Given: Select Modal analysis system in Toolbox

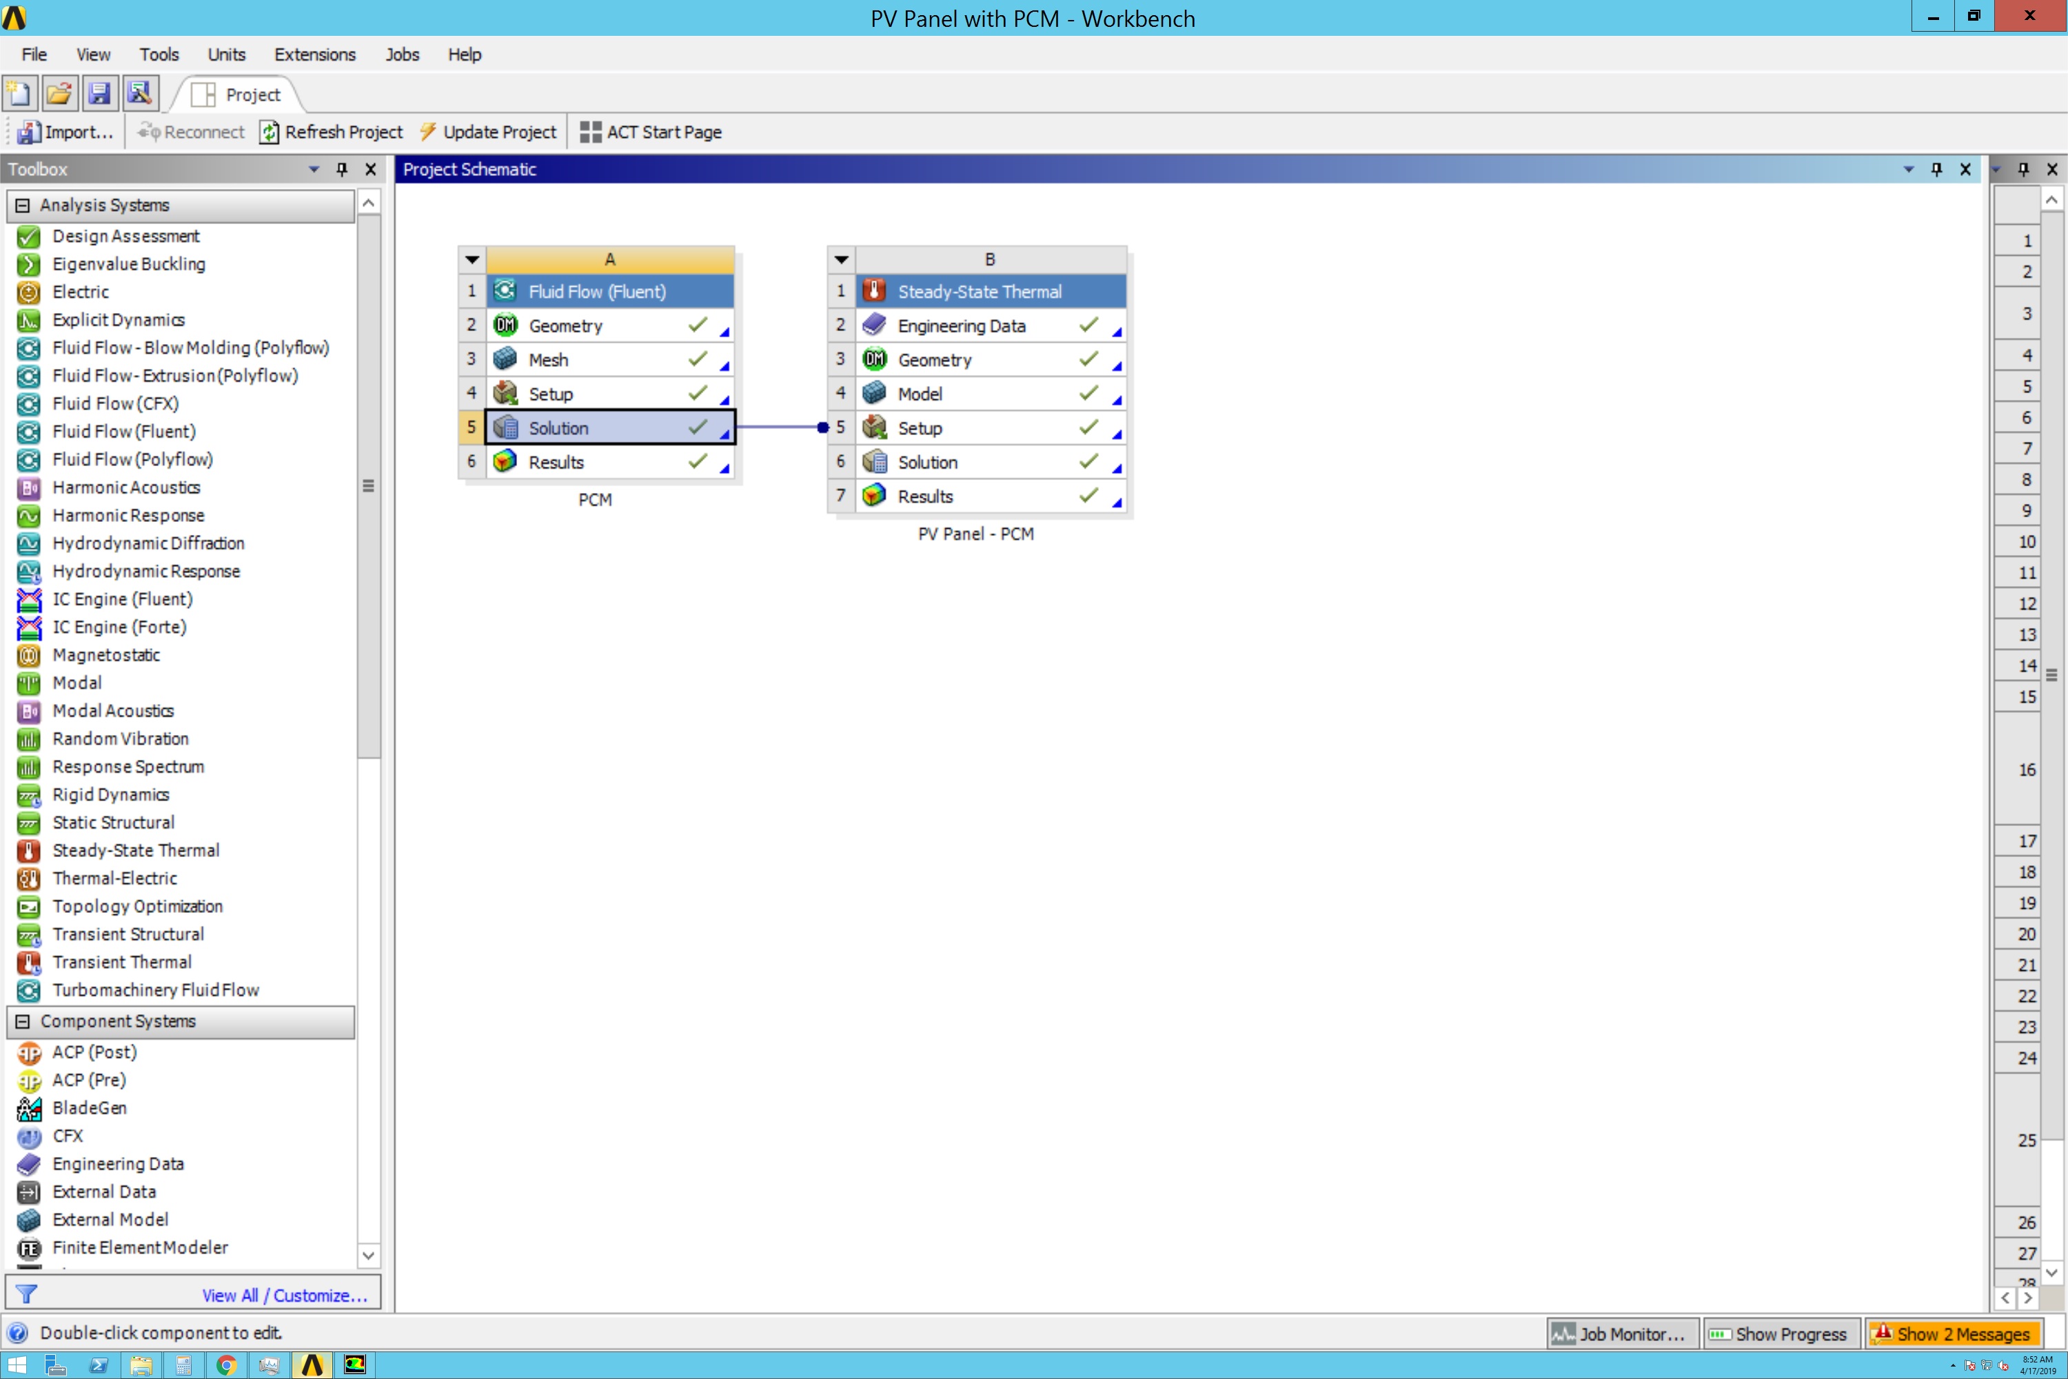Looking at the screenshot, I should click(77, 683).
